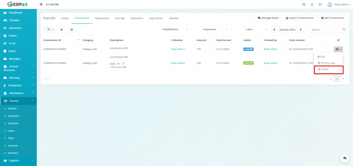Click into the table Search field
The image size is (353, 166).
pos(326,29)
